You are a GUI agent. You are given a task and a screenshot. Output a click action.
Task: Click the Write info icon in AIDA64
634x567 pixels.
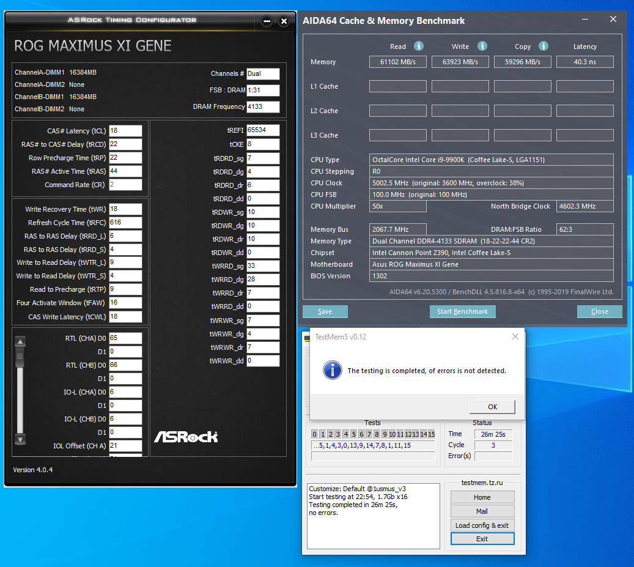click(x=482, y=46)
